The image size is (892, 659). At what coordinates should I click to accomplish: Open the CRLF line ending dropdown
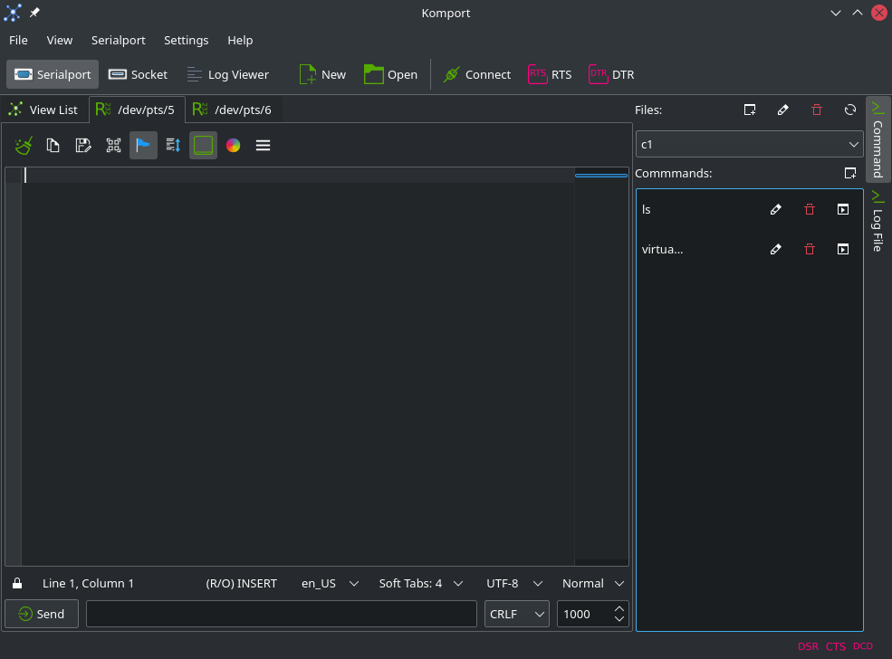click(516, 614)
